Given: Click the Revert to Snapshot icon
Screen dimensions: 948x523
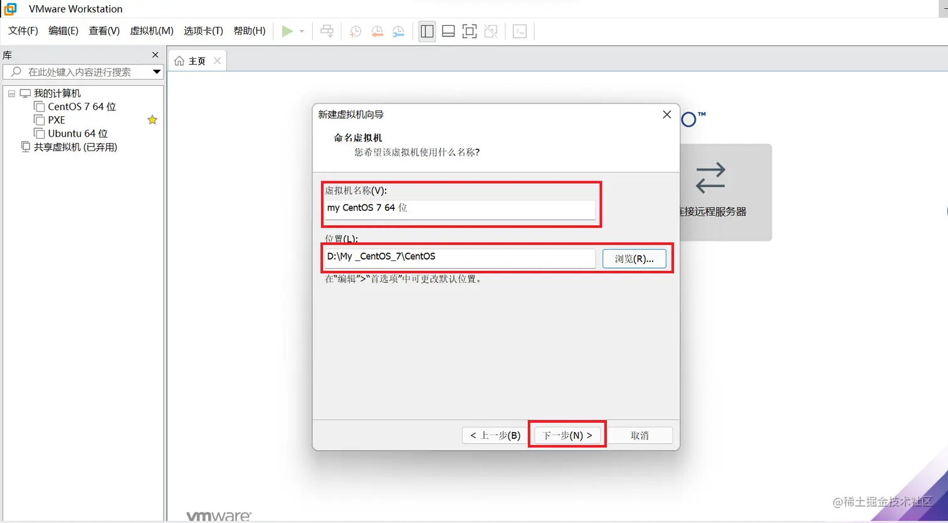Looking at the screenshot, I should [x=377, y=31].
